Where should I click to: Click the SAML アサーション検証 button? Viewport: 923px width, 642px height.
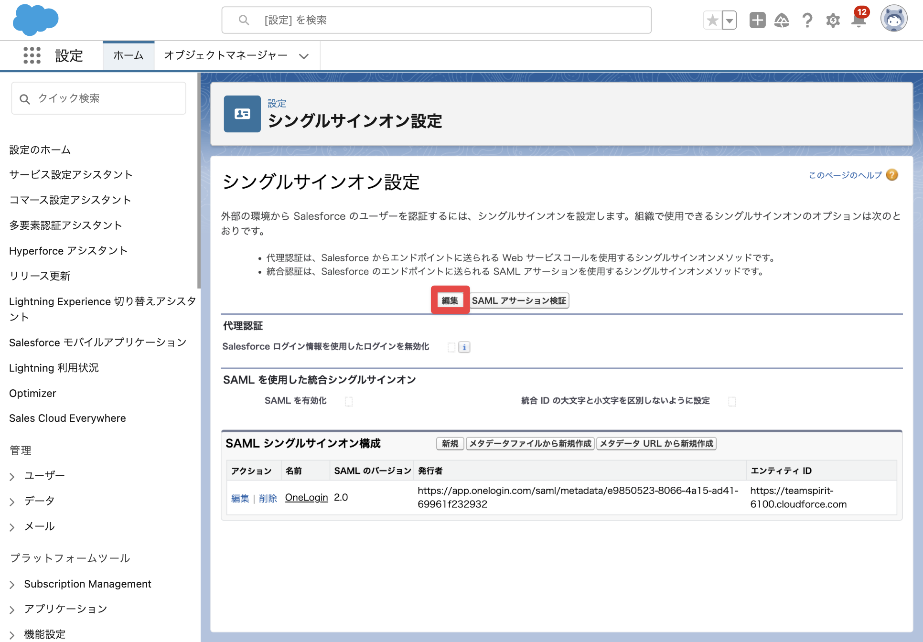[x=519, y=300]
